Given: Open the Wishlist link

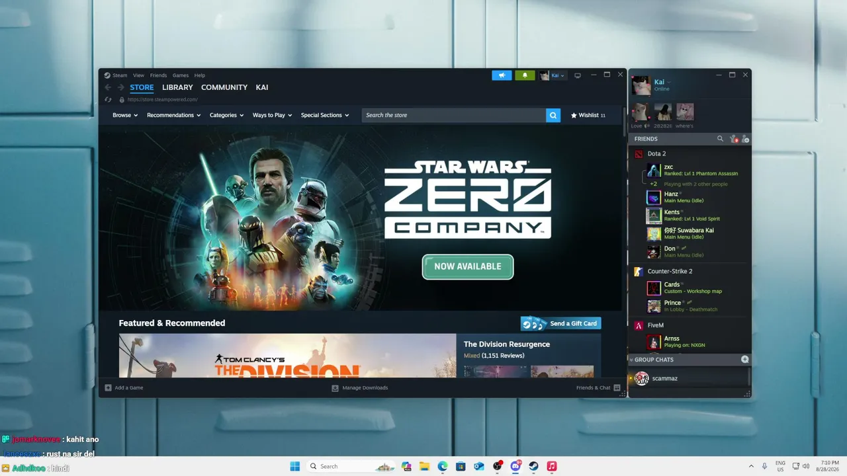Looking at the screenshot, I should tap(588, 115).
